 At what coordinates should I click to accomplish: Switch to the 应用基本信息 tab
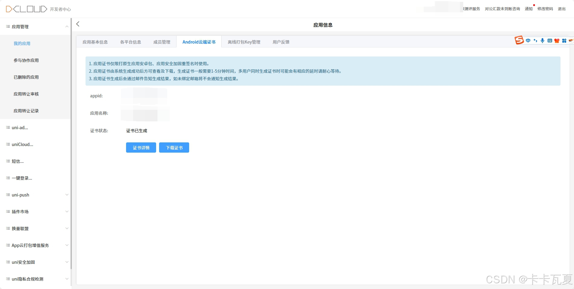95,42
